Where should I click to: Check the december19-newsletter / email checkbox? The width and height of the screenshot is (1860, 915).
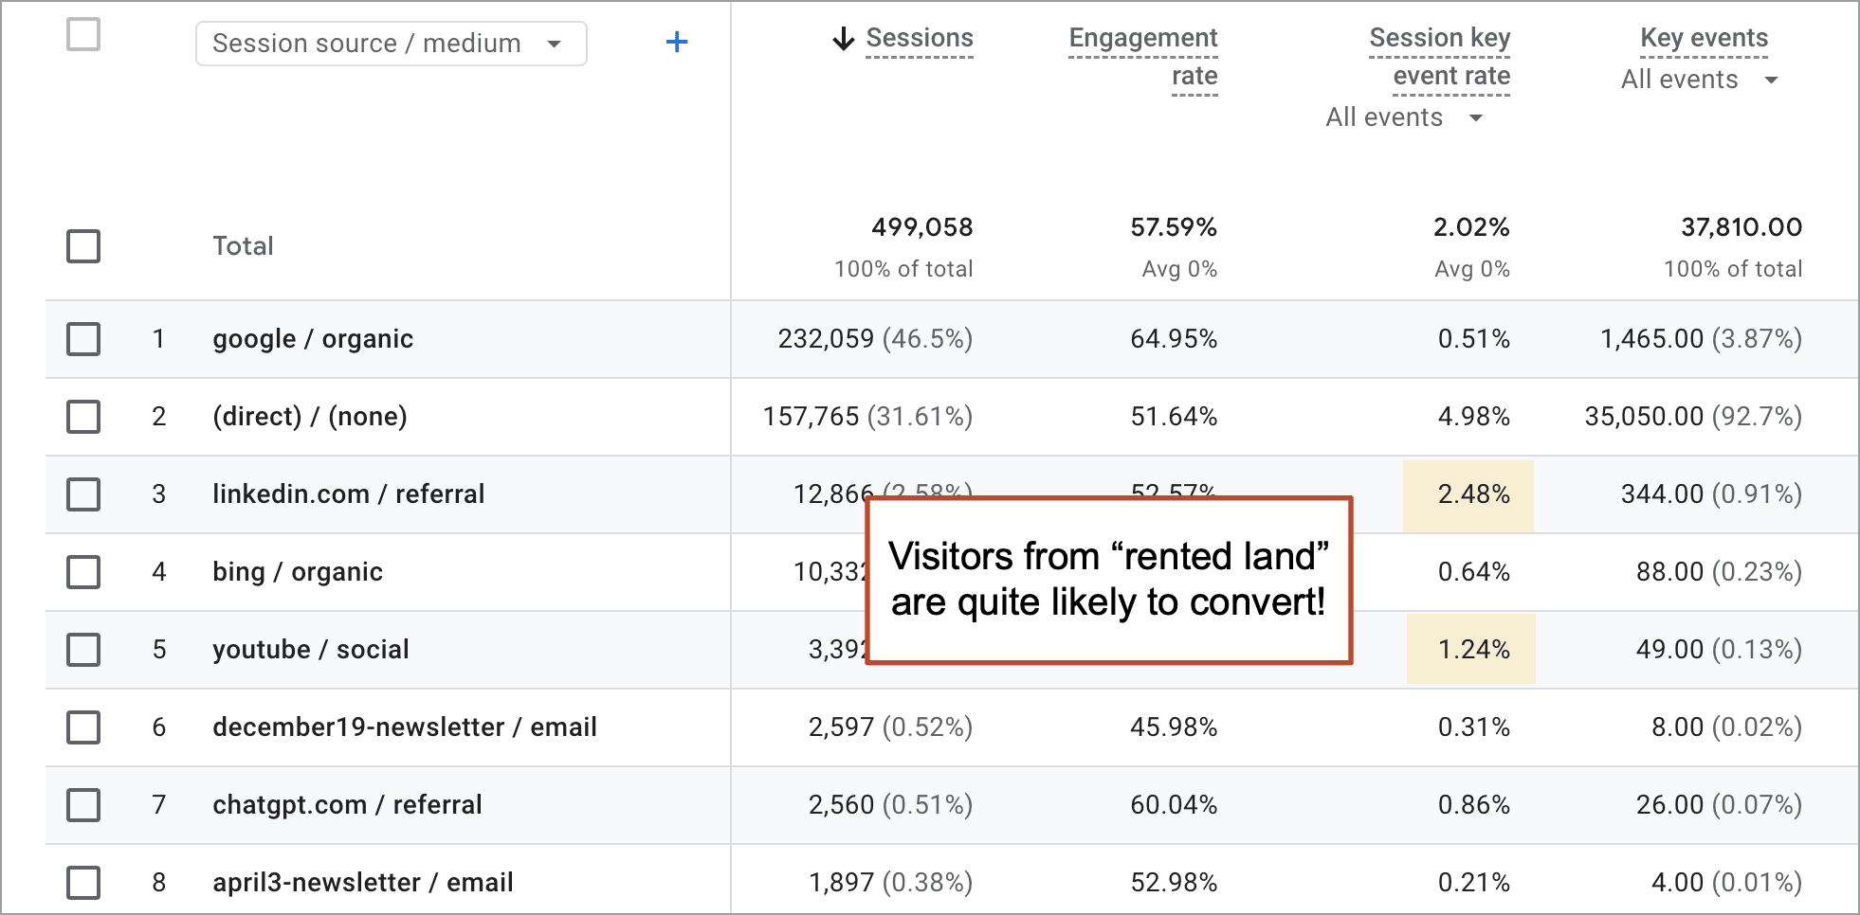coord(83,727)
